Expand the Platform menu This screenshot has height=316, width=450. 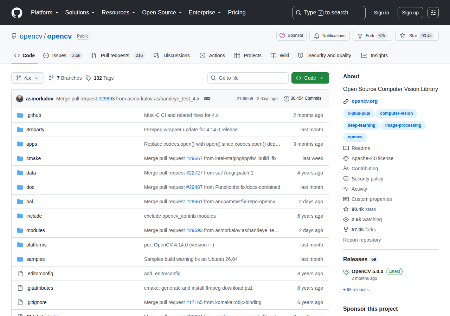point(45,13)
